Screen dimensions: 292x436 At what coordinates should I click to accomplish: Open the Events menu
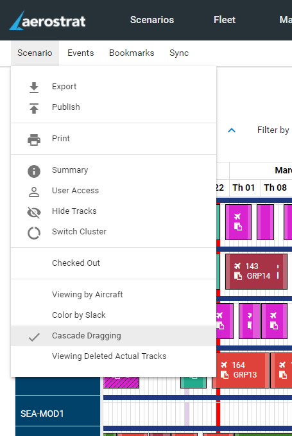click(81, 53)
